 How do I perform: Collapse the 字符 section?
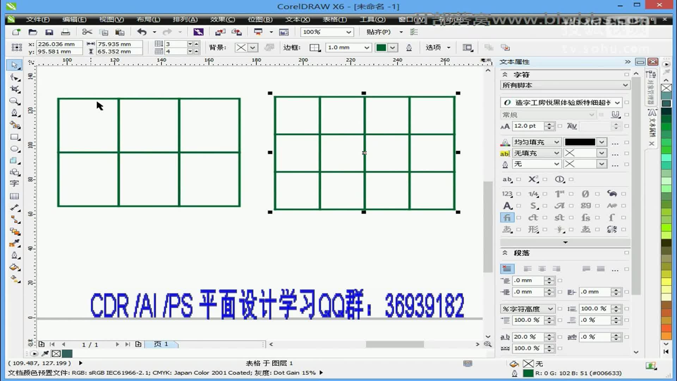tap(505, 74)
